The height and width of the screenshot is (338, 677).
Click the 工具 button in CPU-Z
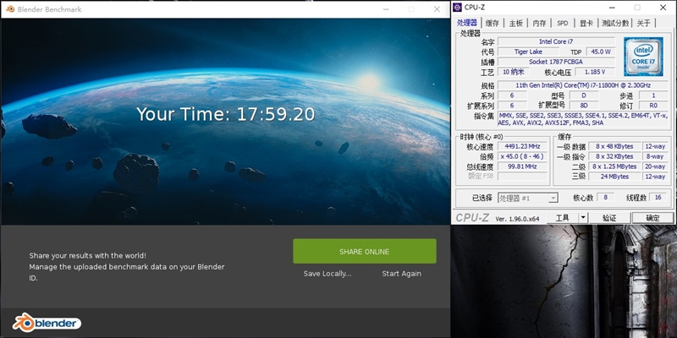(x=562, y=218)
